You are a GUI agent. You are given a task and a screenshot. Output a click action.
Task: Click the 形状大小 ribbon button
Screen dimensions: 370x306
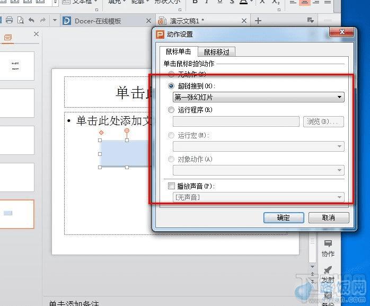click(167, 2)
